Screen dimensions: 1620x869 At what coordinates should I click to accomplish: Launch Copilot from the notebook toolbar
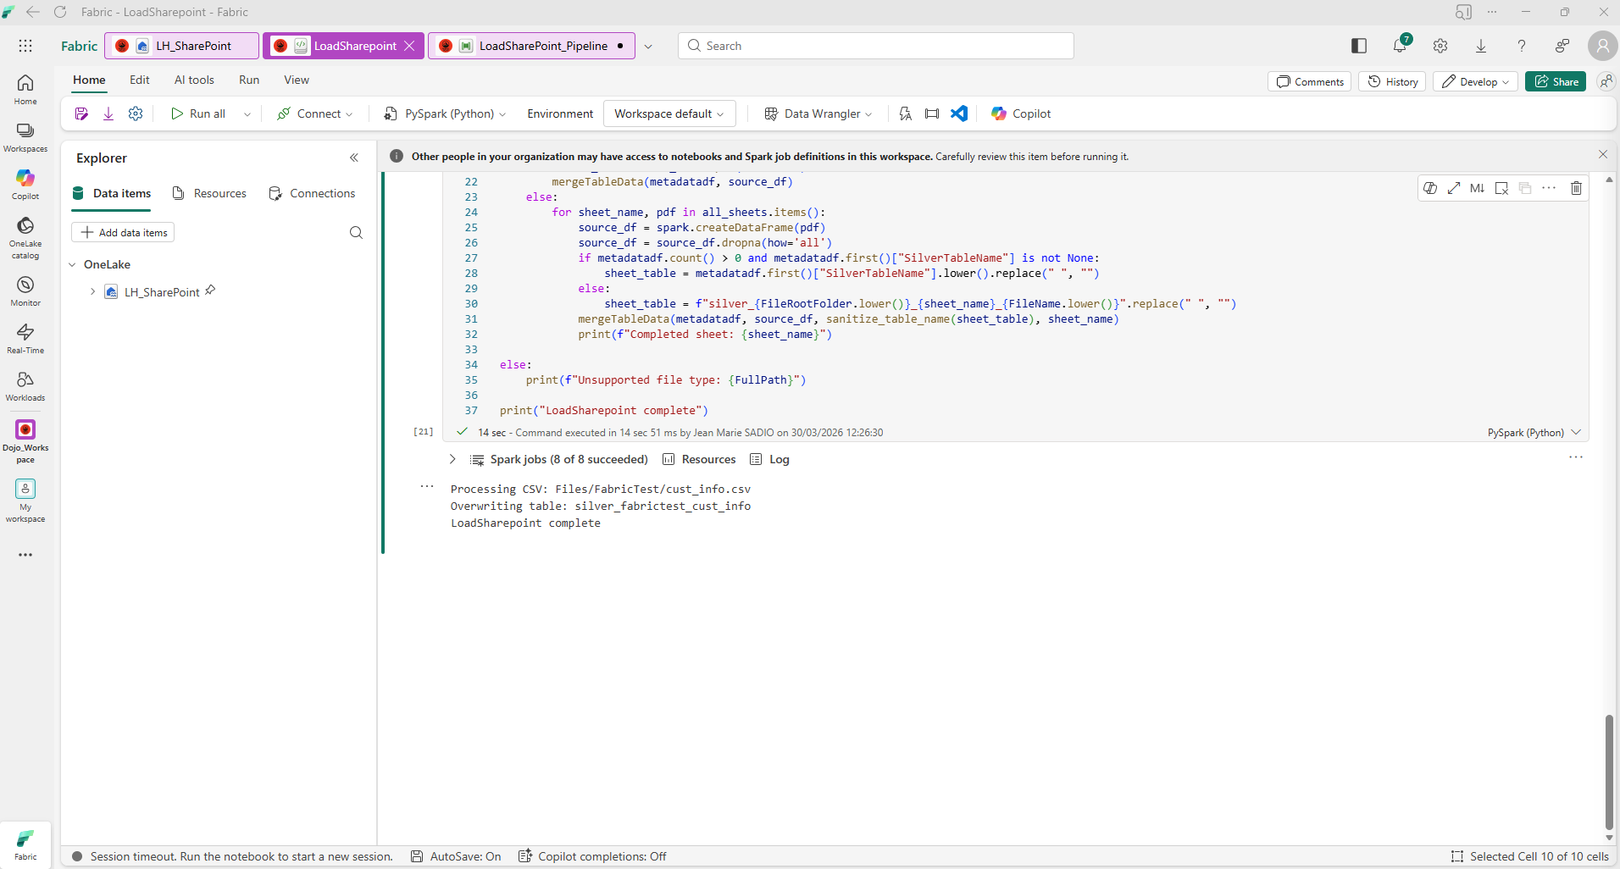pyautogui.click(x=1019, y=113)
